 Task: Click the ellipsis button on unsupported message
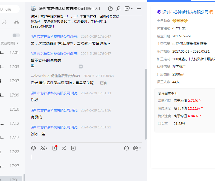pyautogui.click(x=81, y=66)
